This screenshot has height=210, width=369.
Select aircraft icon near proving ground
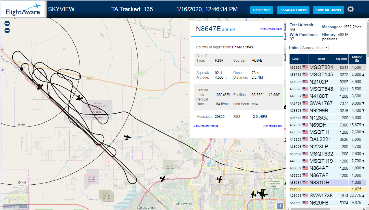click(79, 98)
